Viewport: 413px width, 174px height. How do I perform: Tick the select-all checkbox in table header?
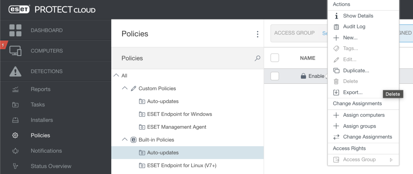point(275,58)
